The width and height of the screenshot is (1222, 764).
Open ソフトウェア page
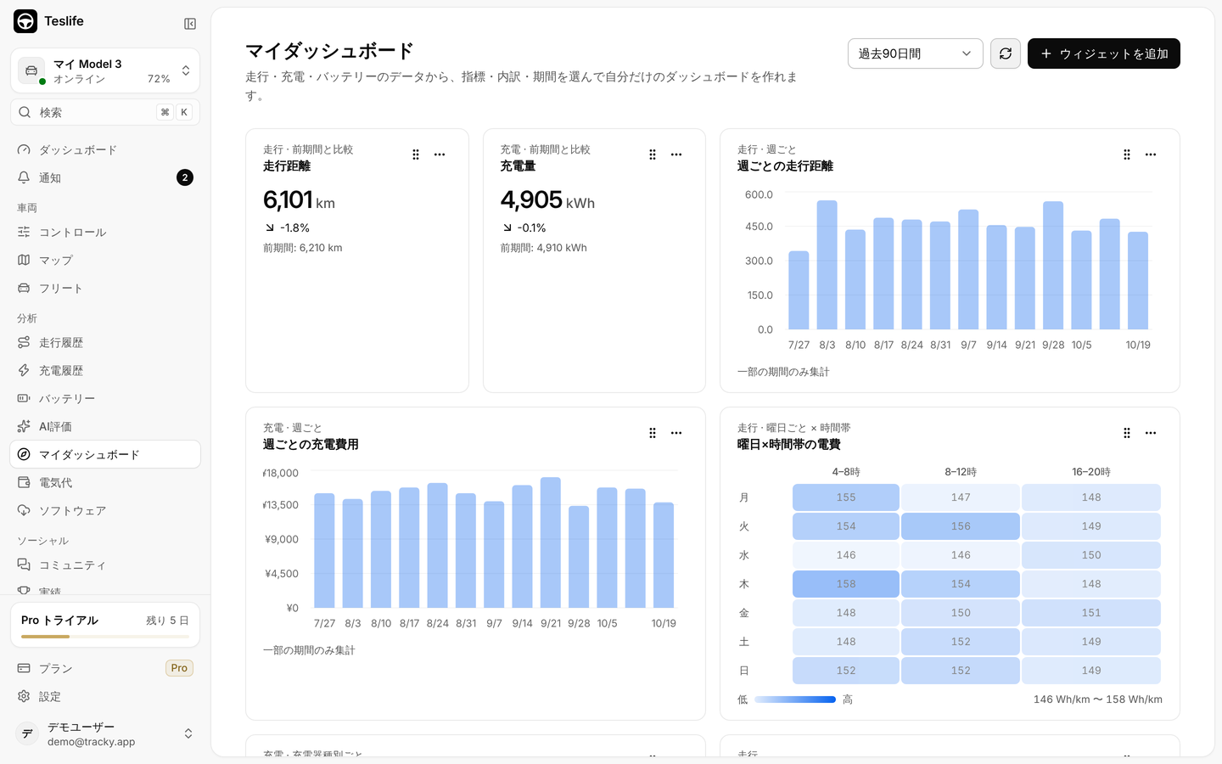pyautogui.click(x=105, y=510)
